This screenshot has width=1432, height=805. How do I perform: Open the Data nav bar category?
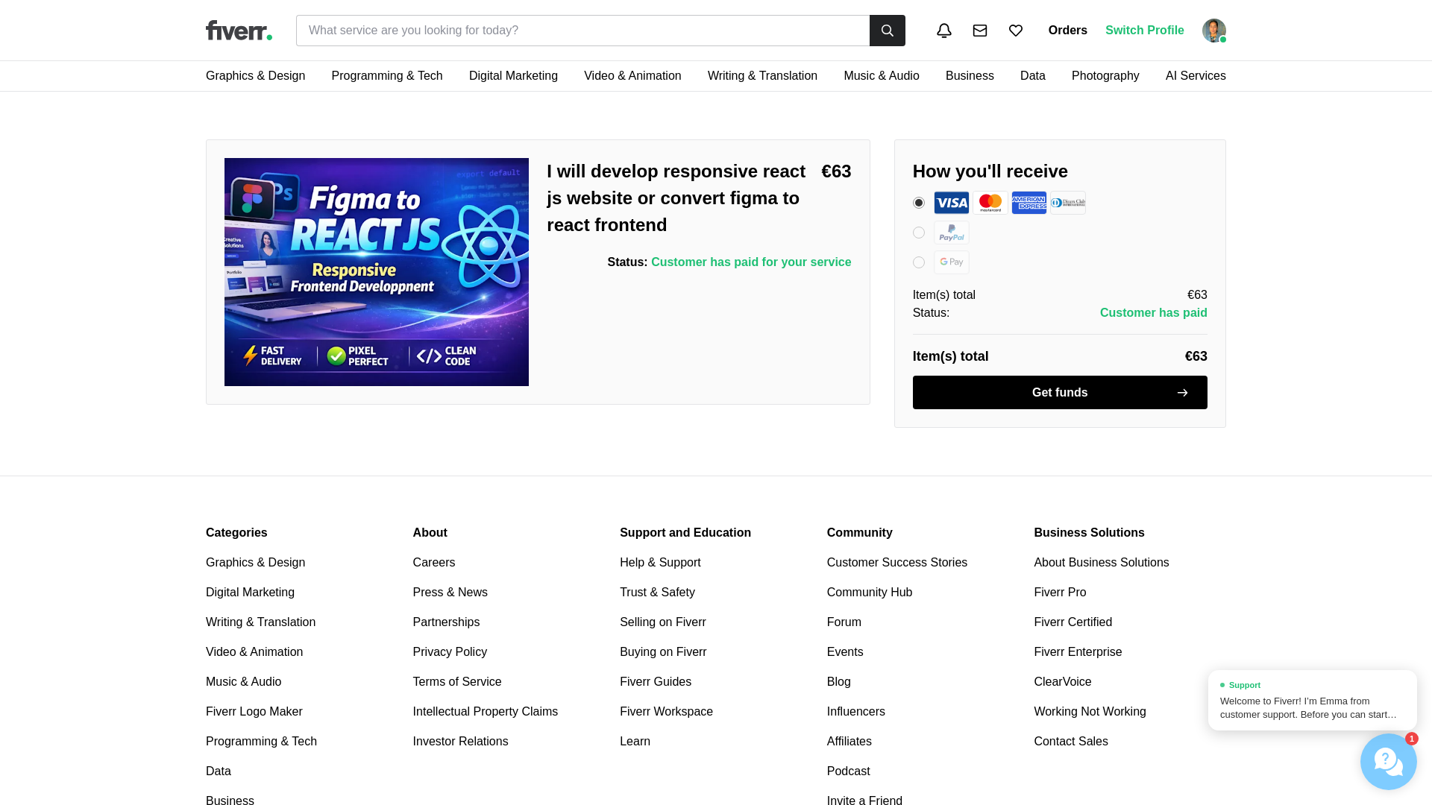coord(1032,76)
